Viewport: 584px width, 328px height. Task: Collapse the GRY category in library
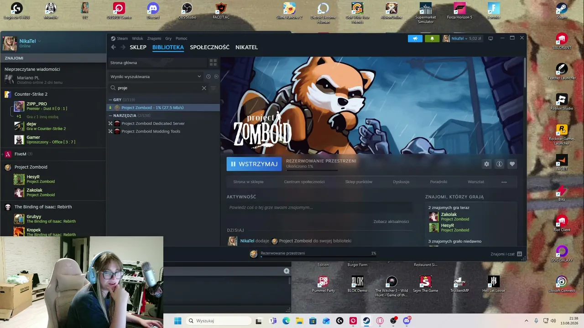coord(110,100)
